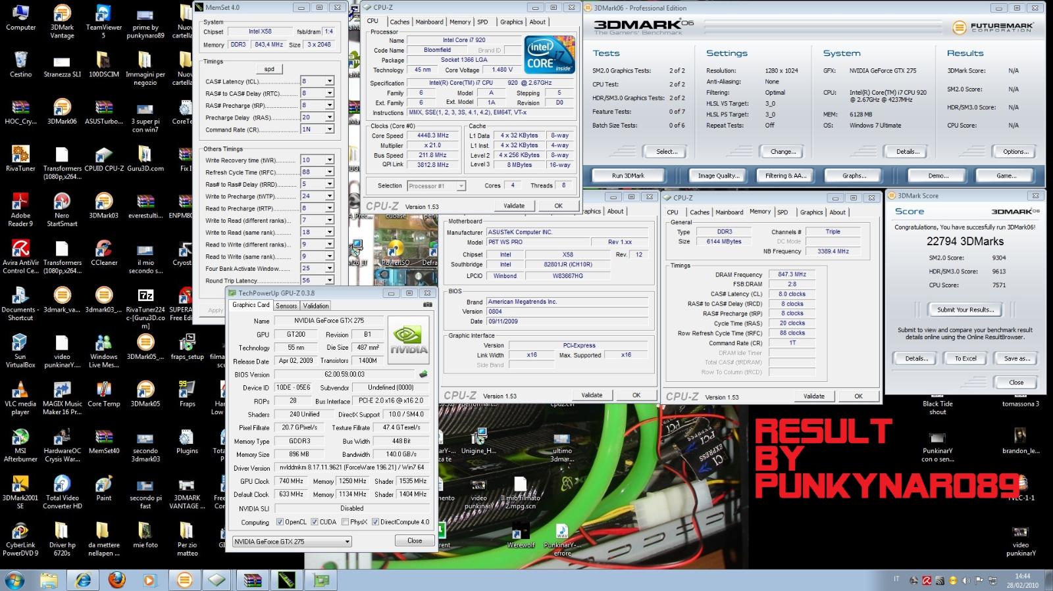Switch to Mainboard tab in top CPU-Z

[x=429, y=22]
